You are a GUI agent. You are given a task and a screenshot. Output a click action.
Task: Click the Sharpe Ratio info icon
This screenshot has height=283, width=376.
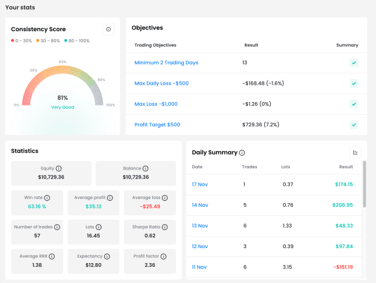(164, 227)
